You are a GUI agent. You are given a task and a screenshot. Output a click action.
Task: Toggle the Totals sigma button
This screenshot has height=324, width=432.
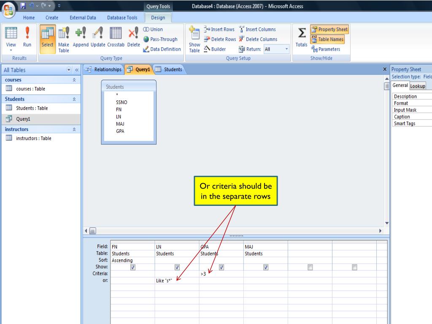tap(301, 37)
